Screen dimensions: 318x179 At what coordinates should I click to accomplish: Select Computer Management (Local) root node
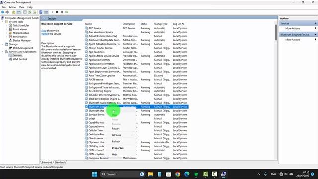[22, 18]
